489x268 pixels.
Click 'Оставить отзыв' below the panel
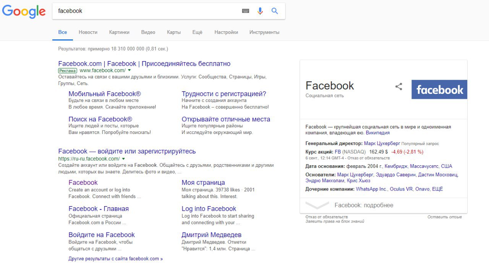coord(445,217)
